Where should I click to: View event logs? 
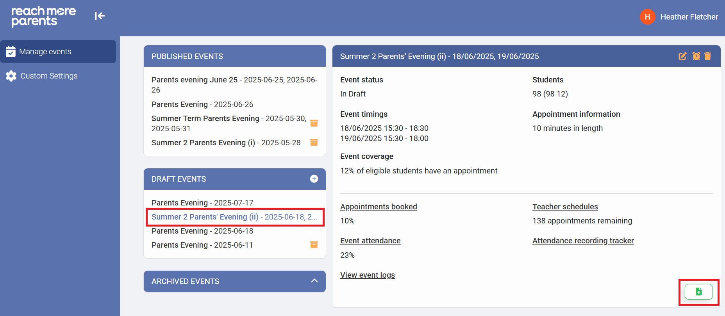367,275
